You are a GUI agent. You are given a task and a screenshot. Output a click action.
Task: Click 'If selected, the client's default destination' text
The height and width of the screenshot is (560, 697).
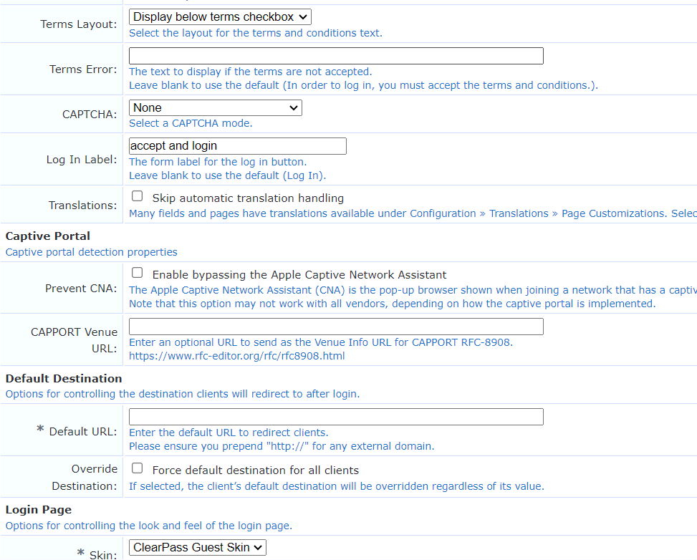(337, 486)
